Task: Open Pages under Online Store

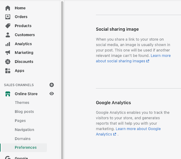Action: [20, 121]
